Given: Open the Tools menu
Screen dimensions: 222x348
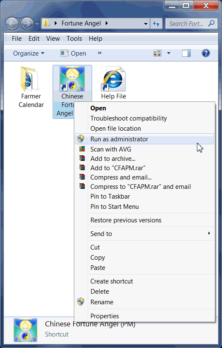Looking at the screenshot, I should (74, 39).
